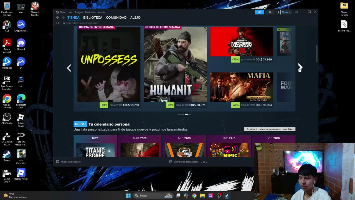Select the VIE 28/8 calendar day
Image resolution: width=355 pixels, height=200 pixels.
click(x=274, y=138)
